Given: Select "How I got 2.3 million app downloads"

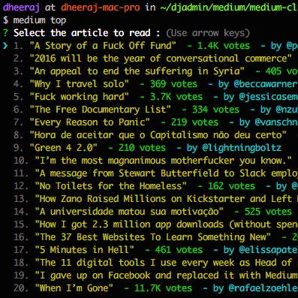Looking at the screenshot, I should pyautogui.click(x=166, y=224).
